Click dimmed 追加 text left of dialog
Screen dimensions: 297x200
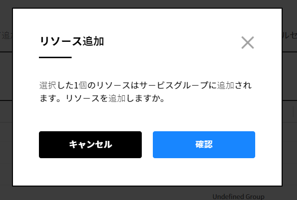tap(7, 36)
